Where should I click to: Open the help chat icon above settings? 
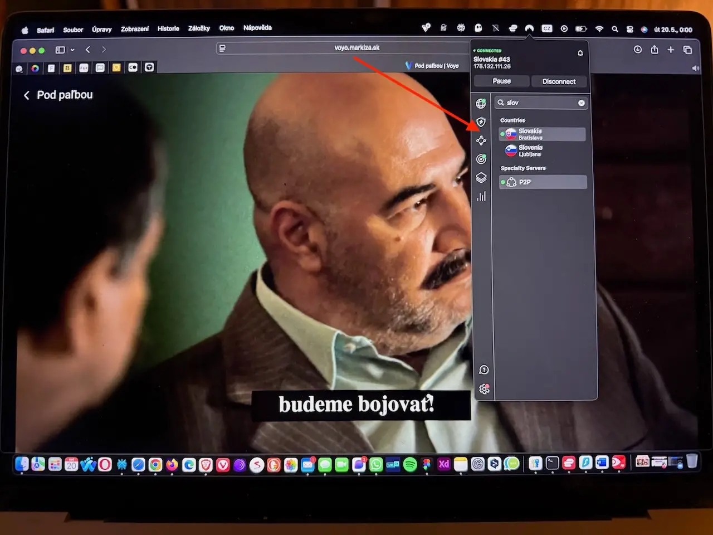tap(484, 370)
